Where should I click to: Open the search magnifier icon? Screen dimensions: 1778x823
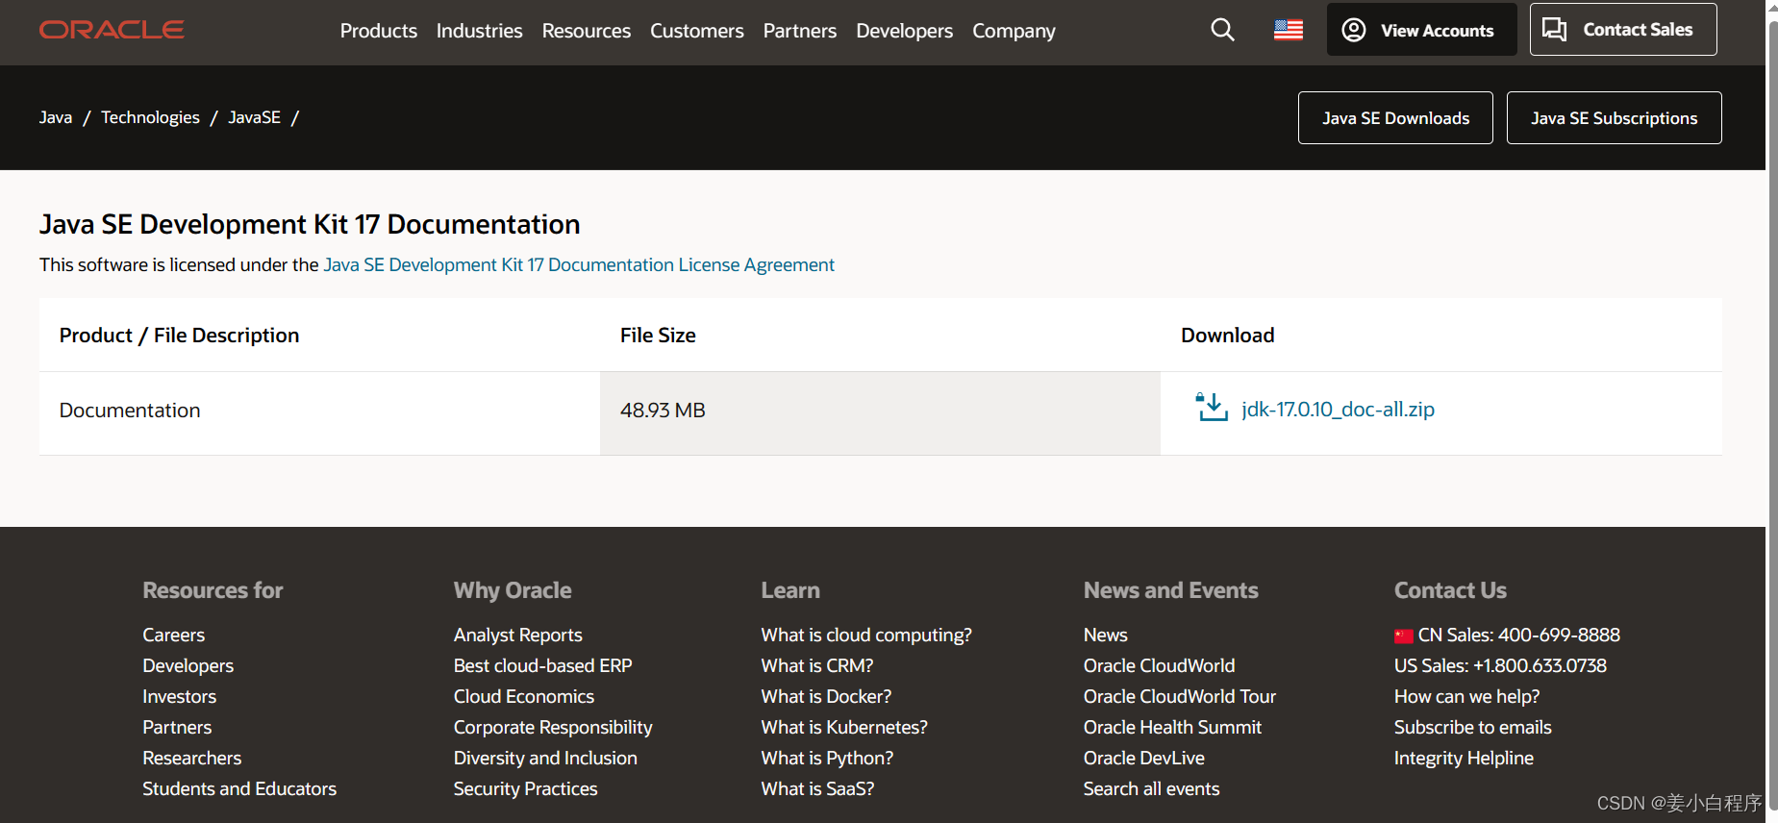[x=1222, y=30]
